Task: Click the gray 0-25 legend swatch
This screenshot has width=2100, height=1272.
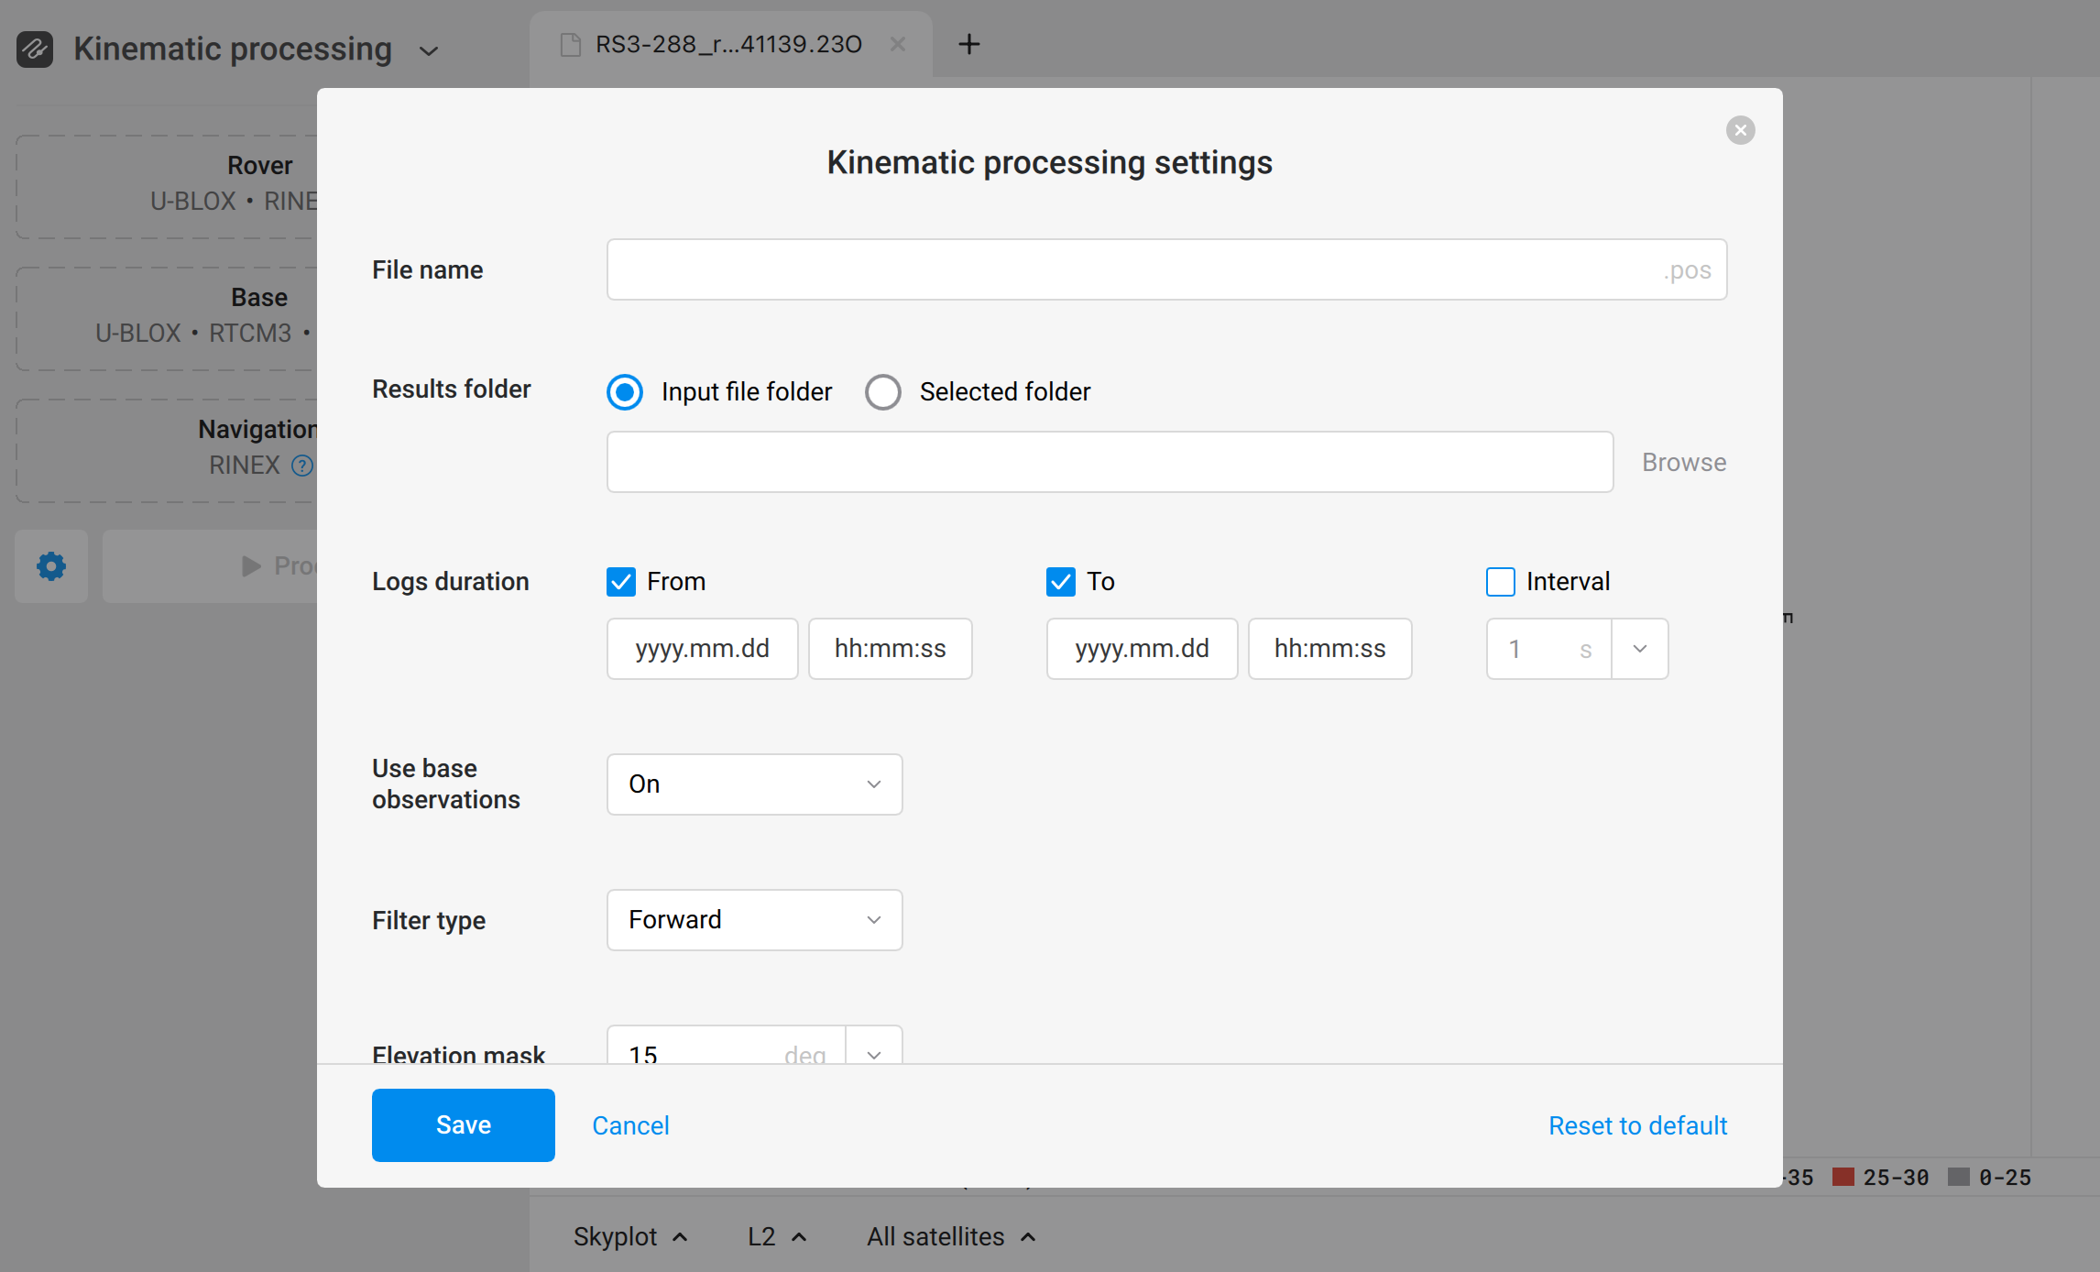Action: coord(1958,1177)
